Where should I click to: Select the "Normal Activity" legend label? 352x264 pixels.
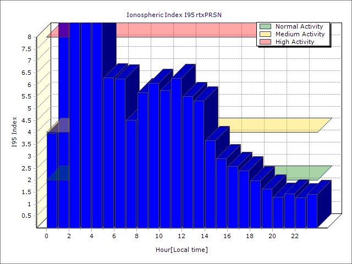point(300,26)
